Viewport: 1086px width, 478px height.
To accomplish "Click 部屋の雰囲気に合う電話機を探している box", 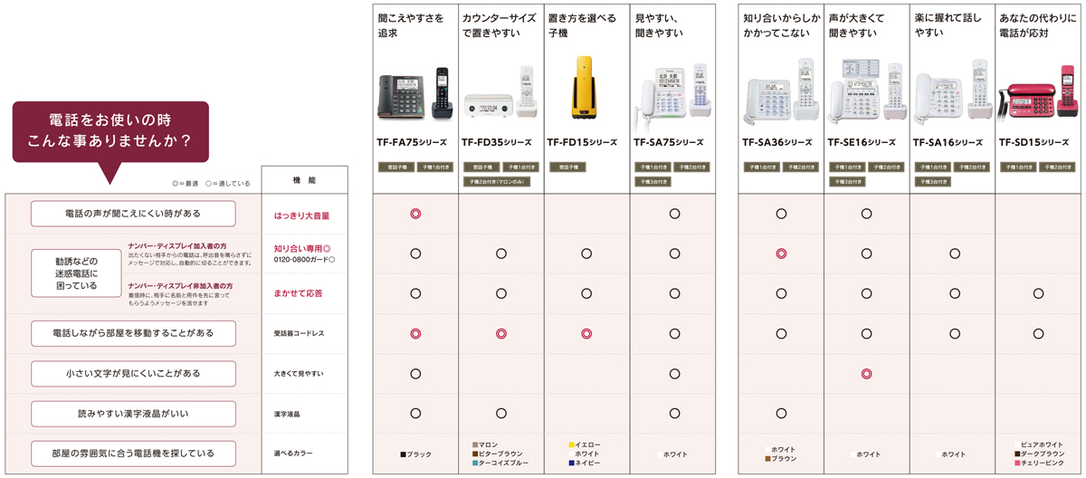I will coord(133,453).
